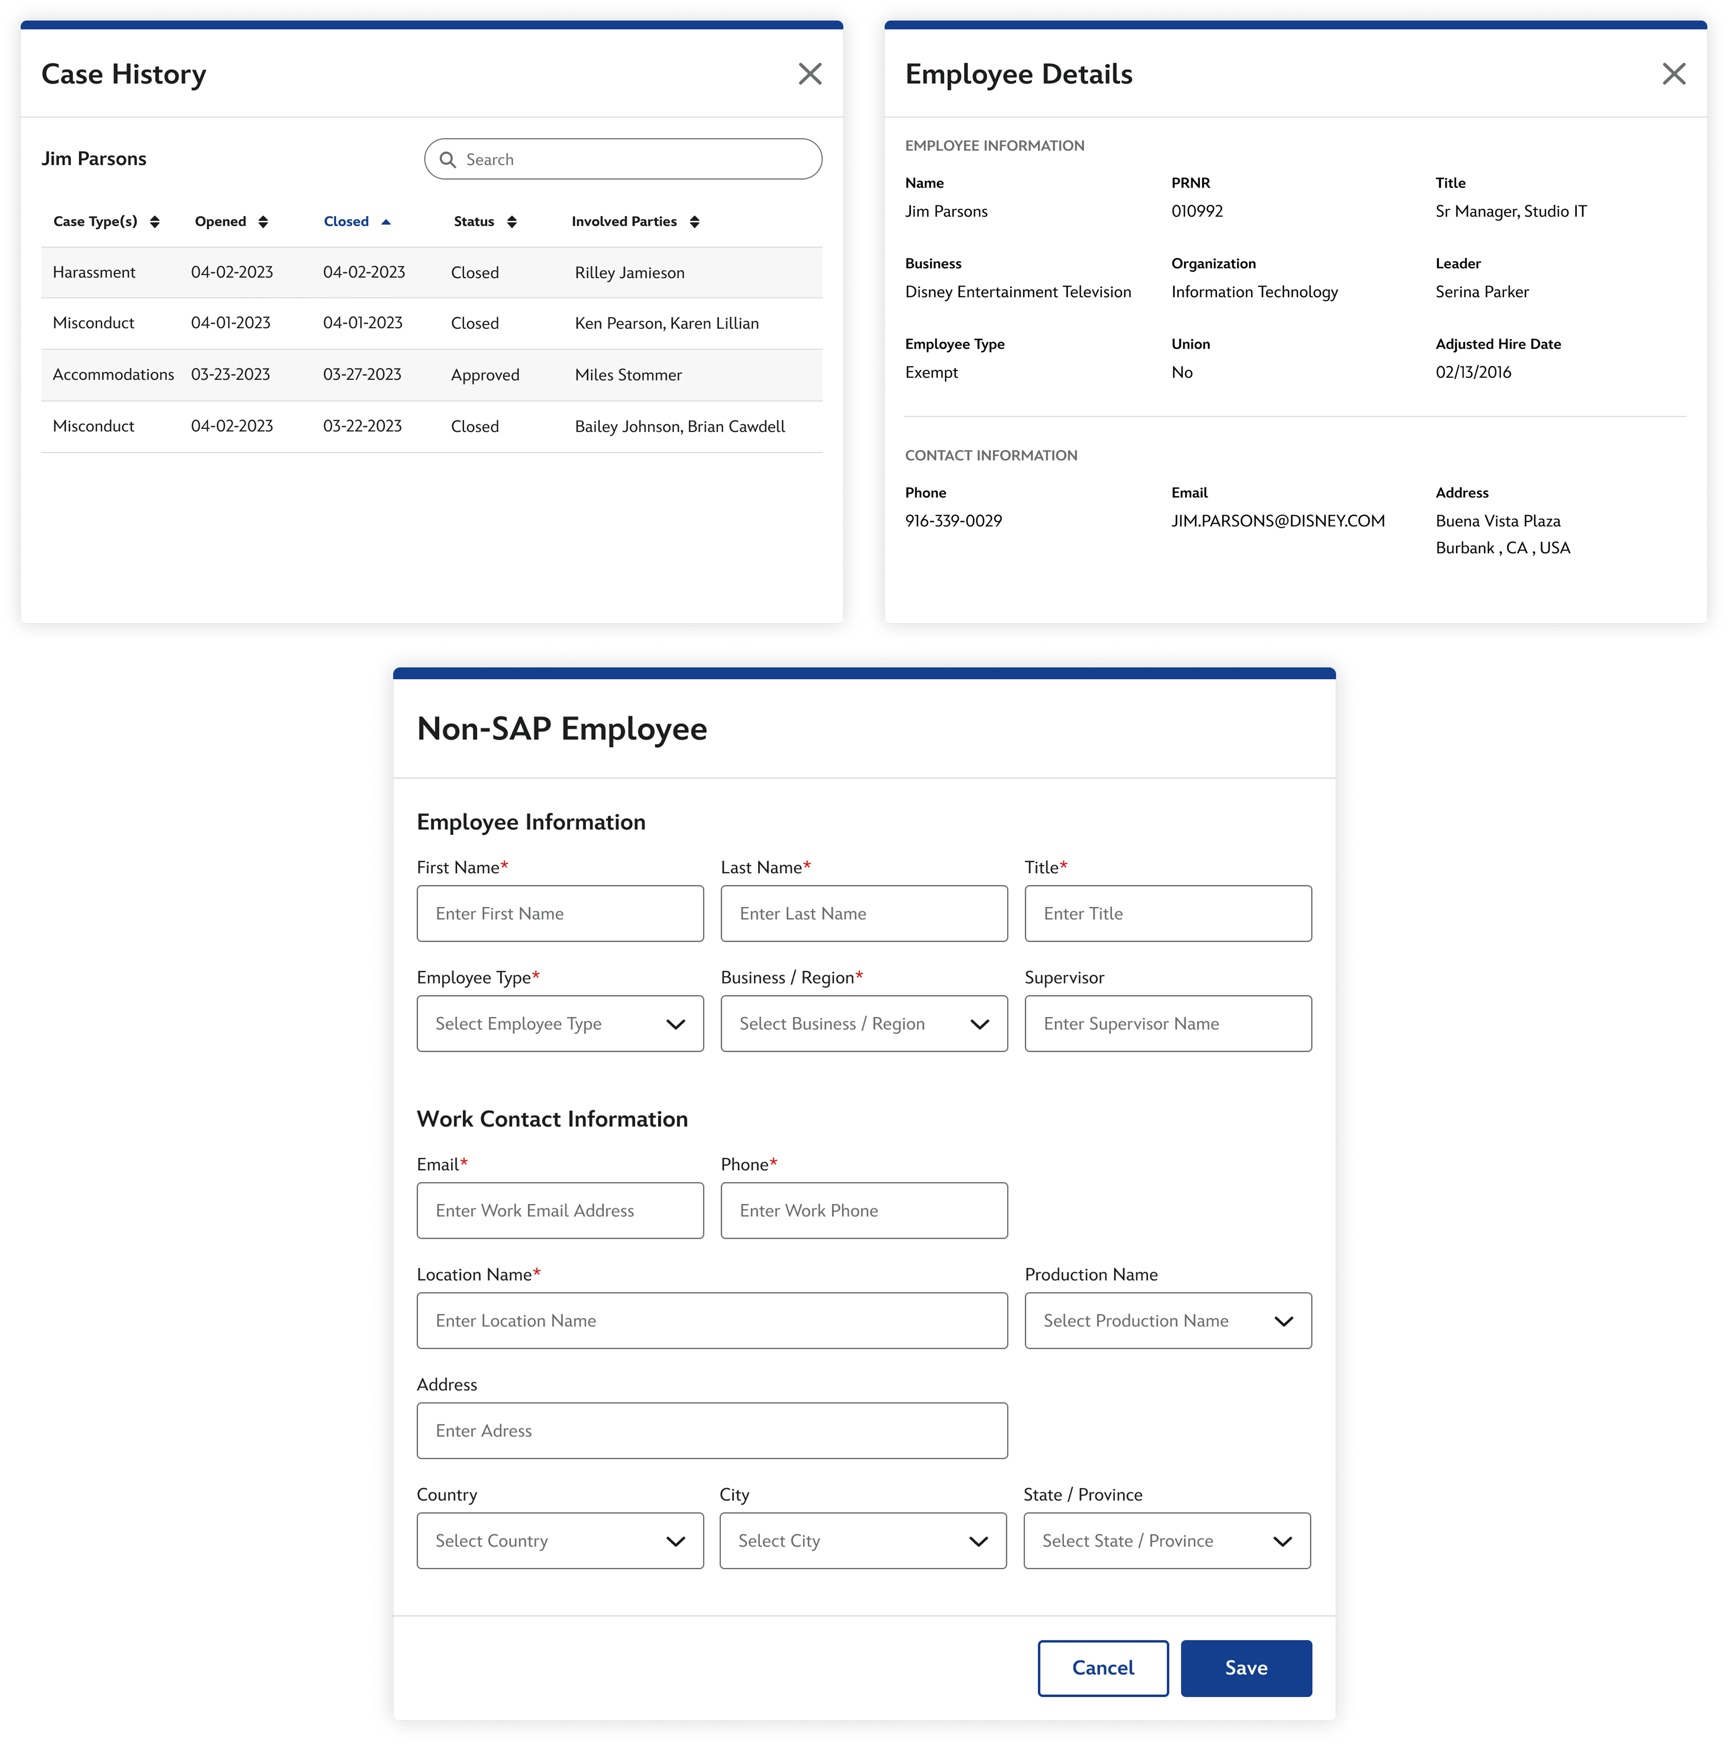
Task: Expand State / Province dropdown
Action: click(x=1166, y=1541)
